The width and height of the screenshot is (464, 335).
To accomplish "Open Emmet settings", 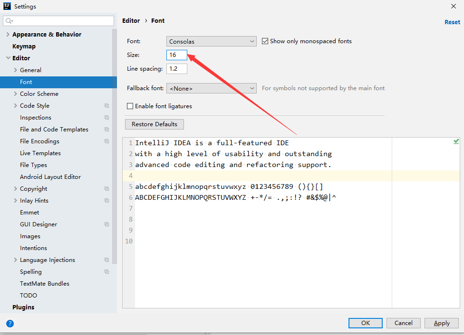I will coord(29,213).
